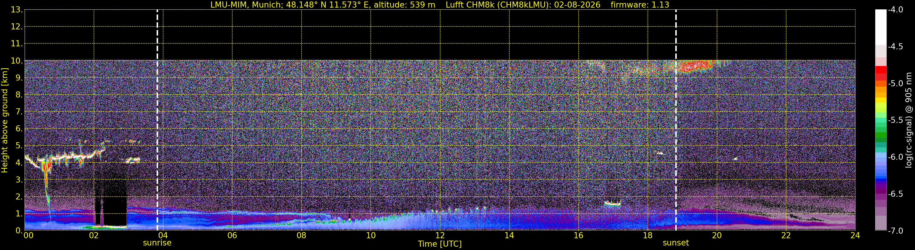Click the plot title text with station info
This screenshot has width=915, height=250.
(x=440, y=5)
